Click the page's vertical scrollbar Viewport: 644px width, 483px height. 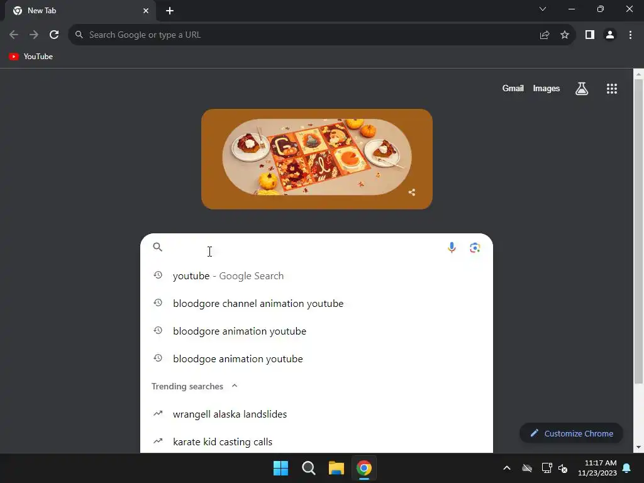638,231
